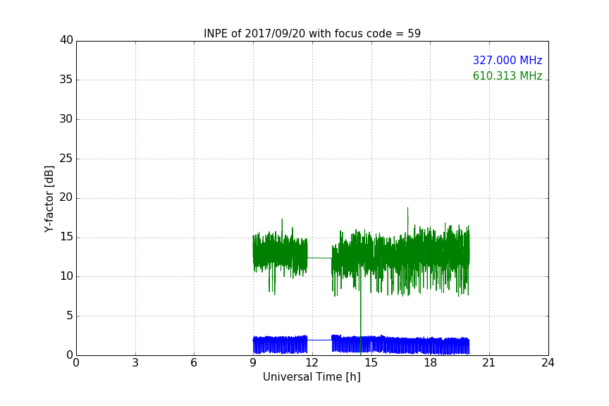Screen dimensions: 609x406
Task: Click y-axis tick label 35
Action: (x=66, y=80)
